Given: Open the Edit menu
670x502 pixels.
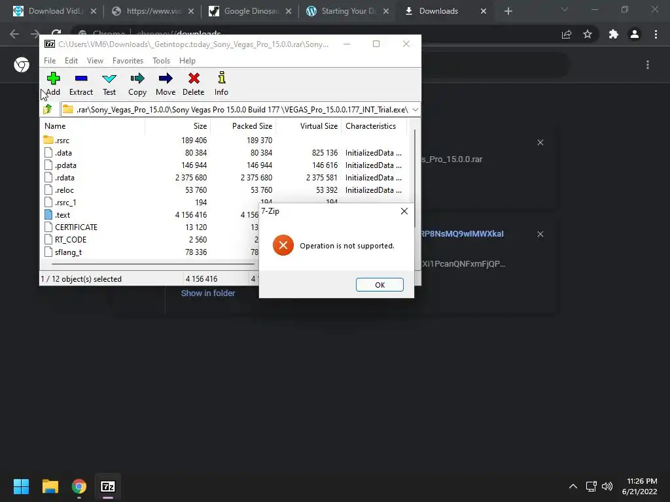Looking at the screenshot, I should tap(71, 61).
